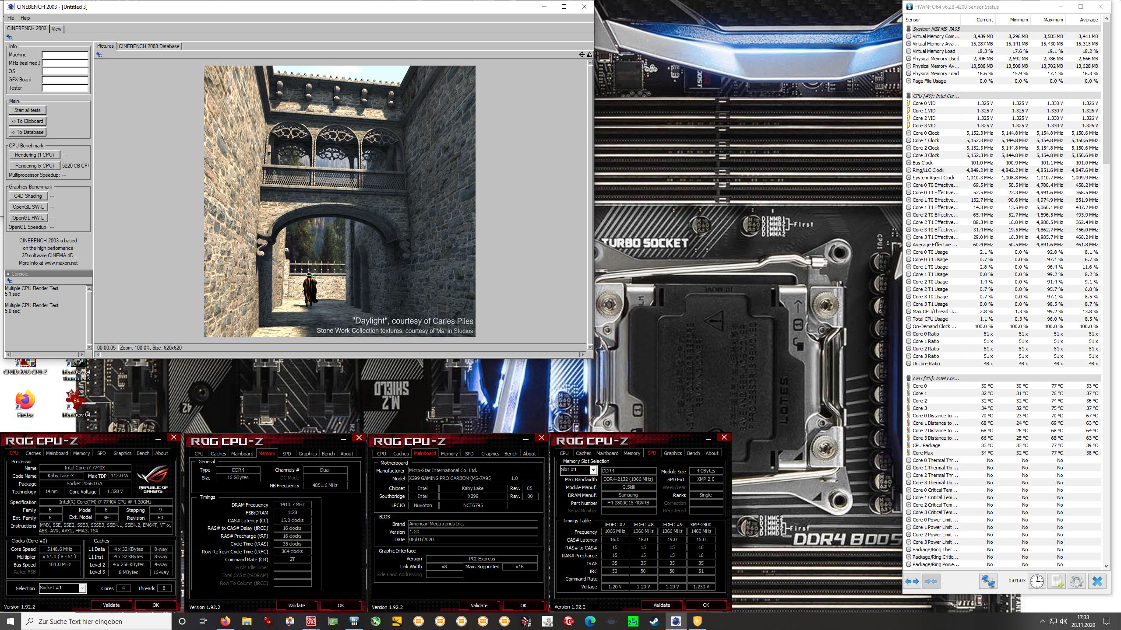
Task: Click console panel scroll-up arrow
Action: coord(89,289)
